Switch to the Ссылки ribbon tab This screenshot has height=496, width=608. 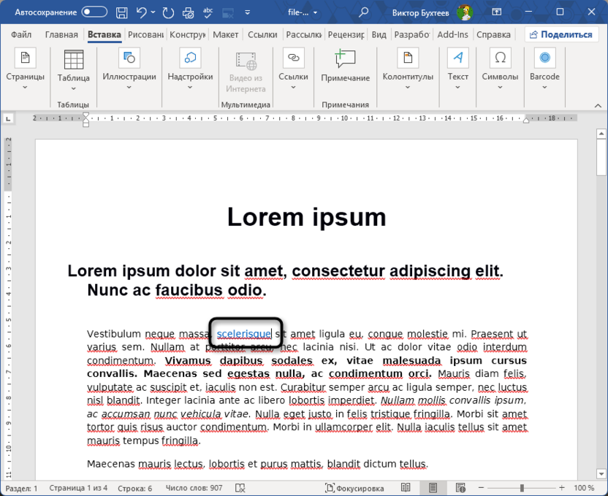pos(262,34)
